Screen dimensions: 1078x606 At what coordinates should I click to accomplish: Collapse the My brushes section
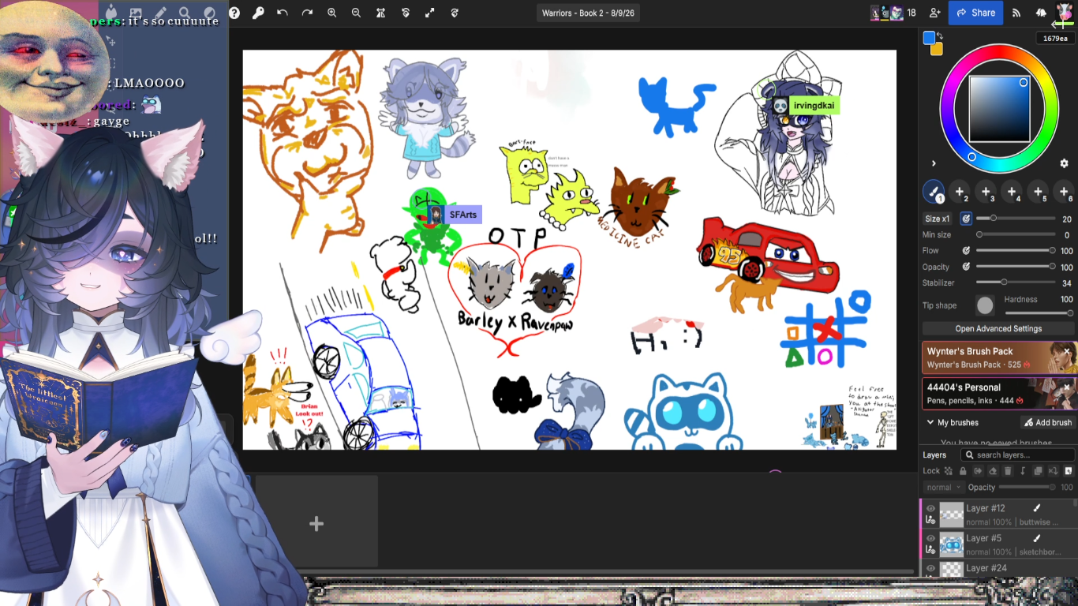pyautogui.click(x=929, y=423)
